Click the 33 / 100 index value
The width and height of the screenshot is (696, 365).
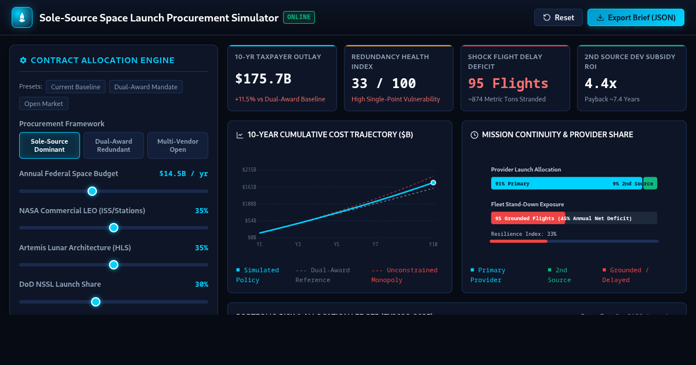click(383, 83)
